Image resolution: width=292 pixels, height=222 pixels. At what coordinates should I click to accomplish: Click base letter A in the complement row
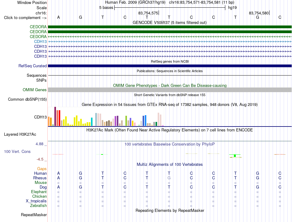[x=58, y=17]
